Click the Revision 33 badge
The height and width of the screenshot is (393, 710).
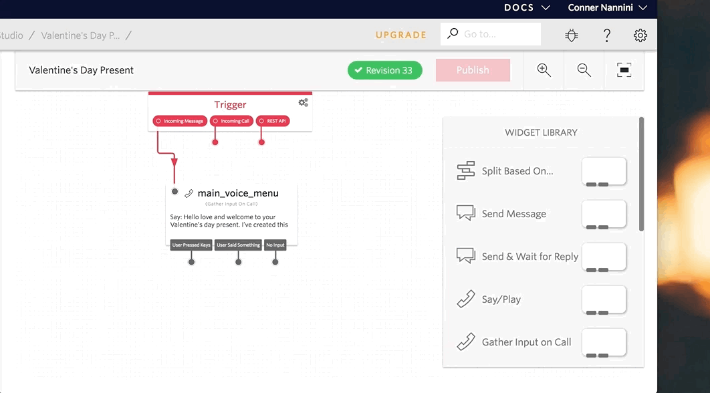point(385,70)
